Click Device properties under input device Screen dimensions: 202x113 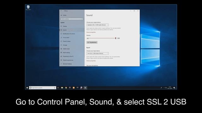click(91, 61)
